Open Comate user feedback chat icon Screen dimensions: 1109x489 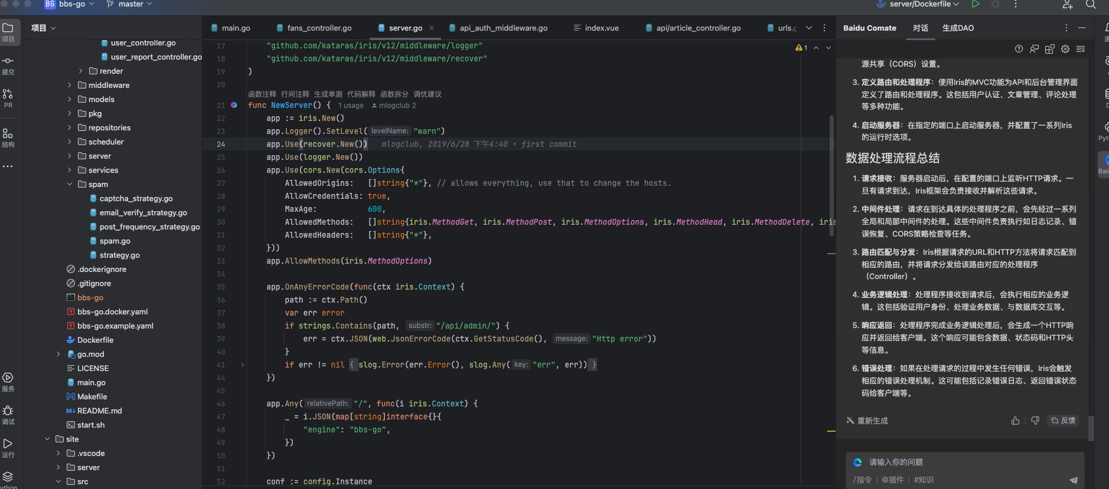pos(1034,49)
